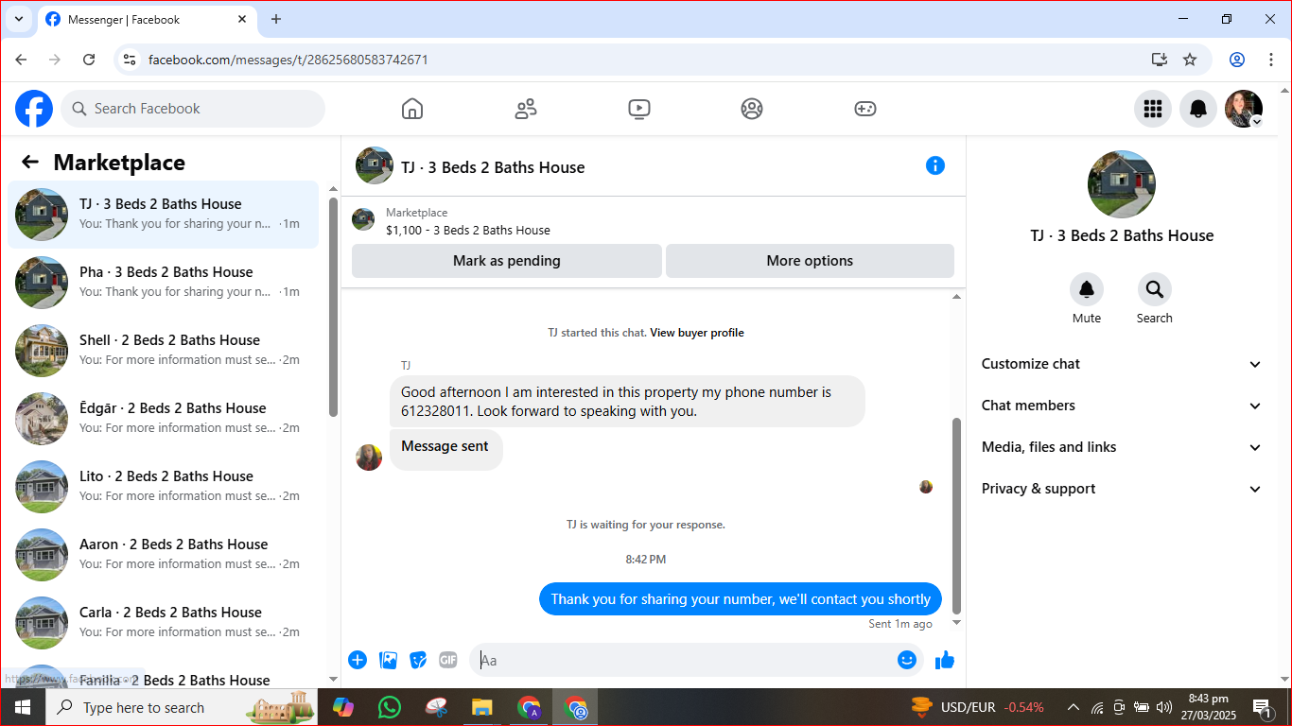Click TJ's message with phone number

(x=627, y=402)
